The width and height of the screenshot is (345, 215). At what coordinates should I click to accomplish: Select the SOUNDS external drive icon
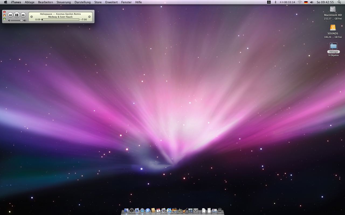333,28
